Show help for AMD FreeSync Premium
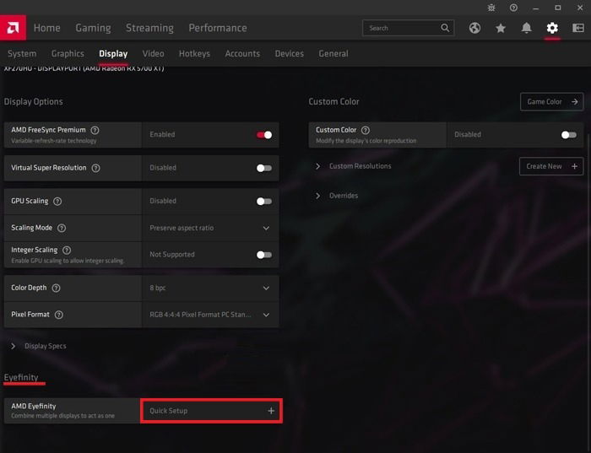 (x=95, y=130)
